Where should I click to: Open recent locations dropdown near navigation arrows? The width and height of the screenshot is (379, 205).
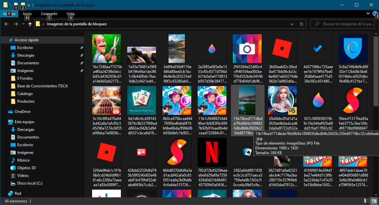23,24
